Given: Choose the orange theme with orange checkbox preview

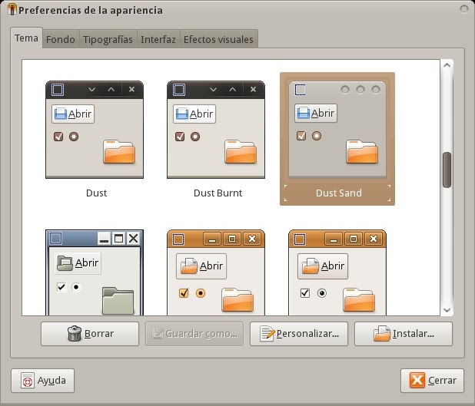Looking at the screenshot, I should tap(216, 272).
